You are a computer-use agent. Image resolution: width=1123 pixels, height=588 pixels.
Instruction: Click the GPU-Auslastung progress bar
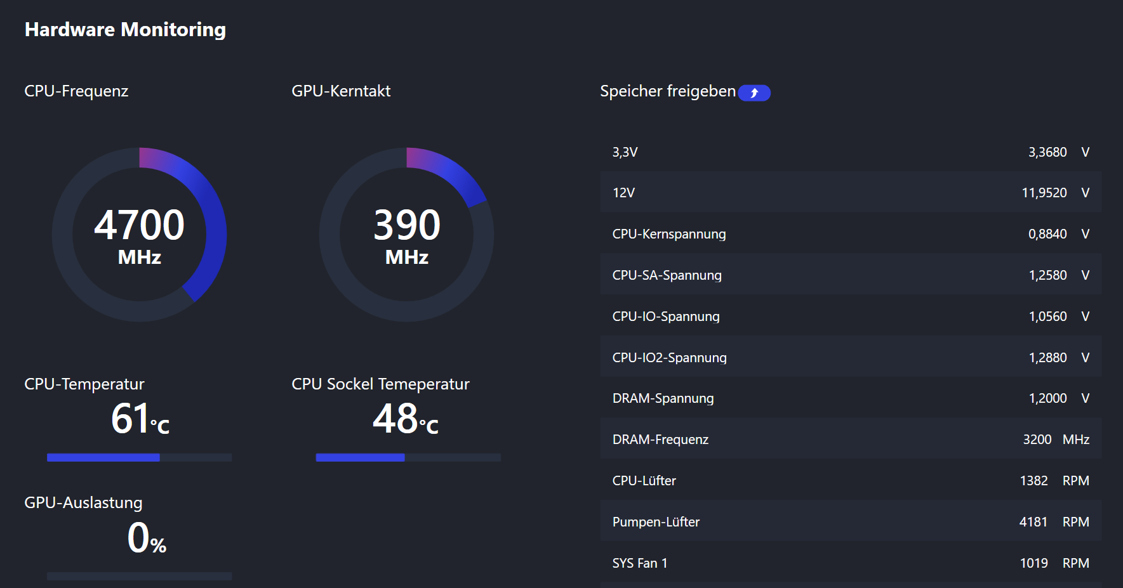tap(140, 576)
